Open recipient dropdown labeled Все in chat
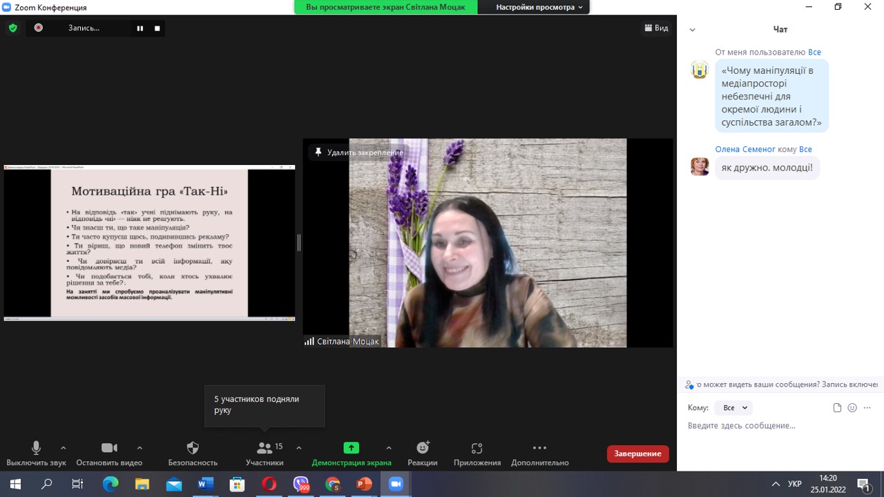This screenshot has width=884, height=497. (733, 408)
